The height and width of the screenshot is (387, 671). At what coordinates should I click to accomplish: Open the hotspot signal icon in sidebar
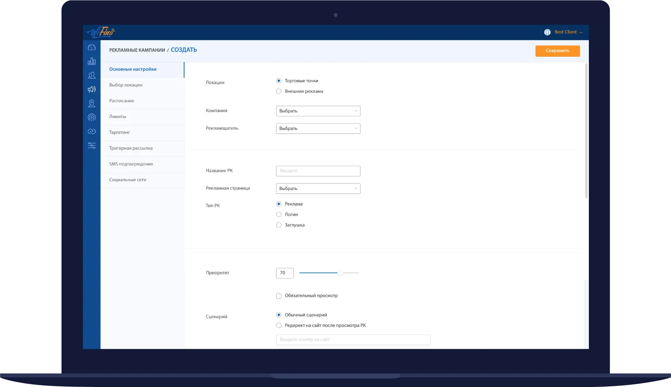[x=92, y=117]
